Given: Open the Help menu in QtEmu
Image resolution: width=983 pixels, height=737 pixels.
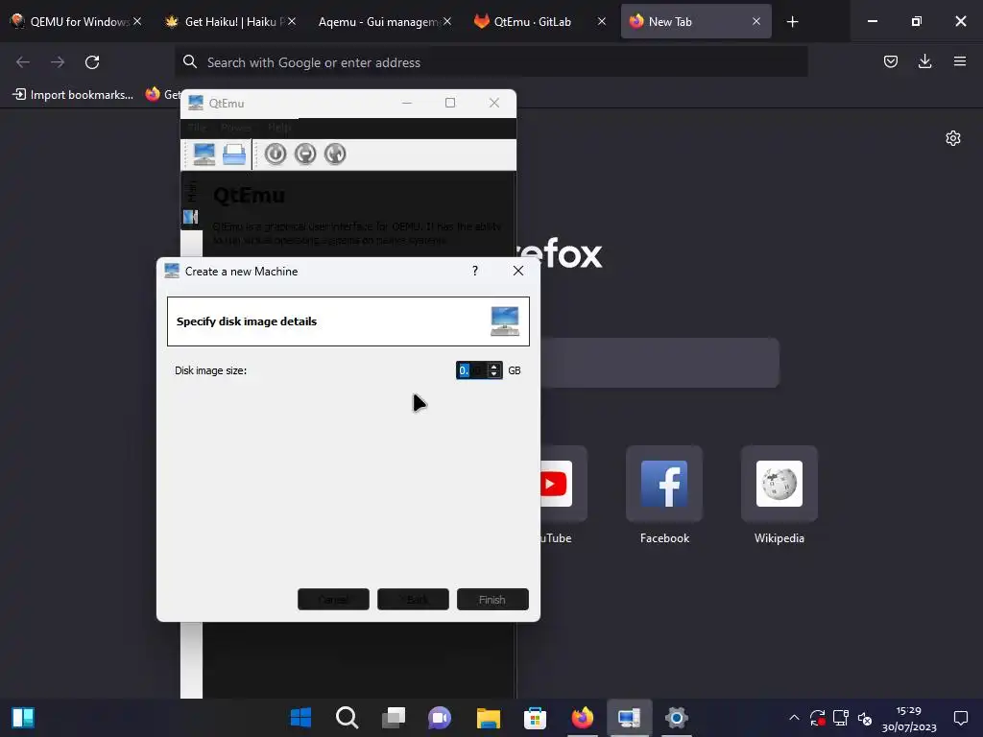Looking at the screenshot, I should coord(279,128).
